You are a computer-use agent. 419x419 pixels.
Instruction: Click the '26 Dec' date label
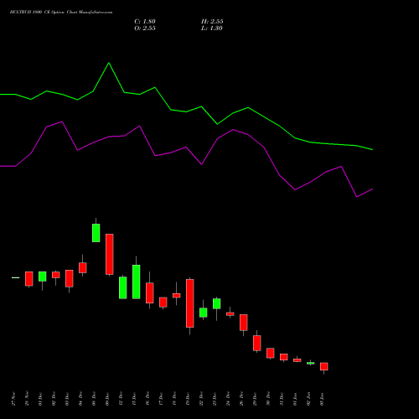tap(241, 399)
